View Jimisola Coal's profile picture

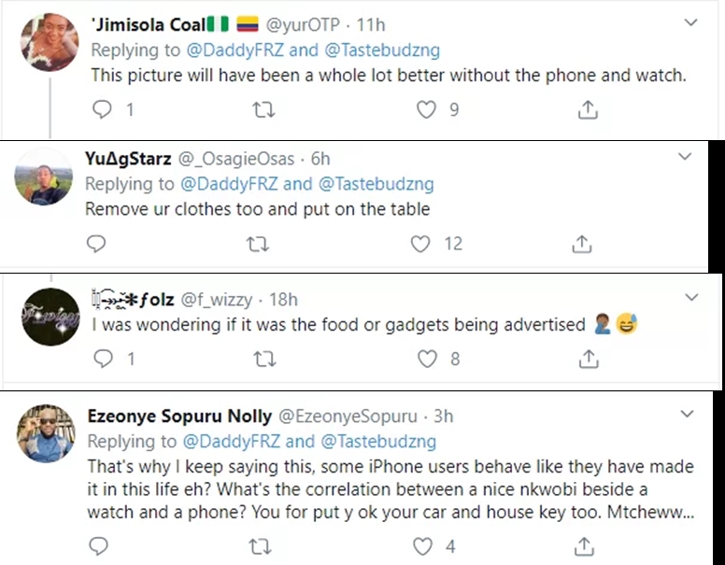pyautogui.click(x=49, y=43)
